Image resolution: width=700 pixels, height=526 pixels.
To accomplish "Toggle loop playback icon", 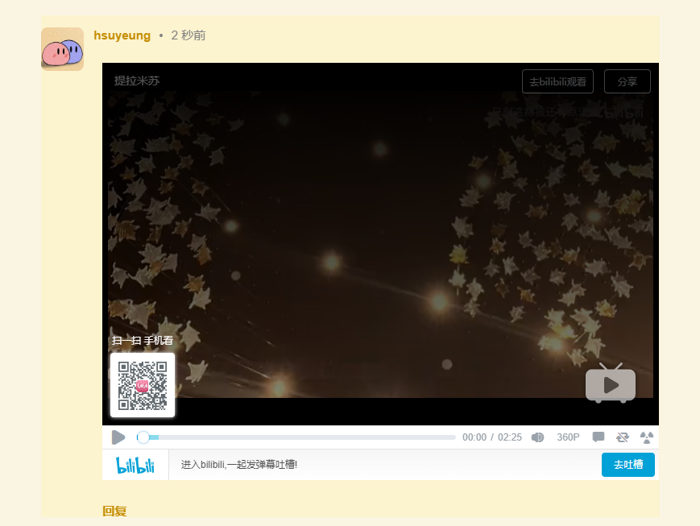I will [x=623, y=437].
